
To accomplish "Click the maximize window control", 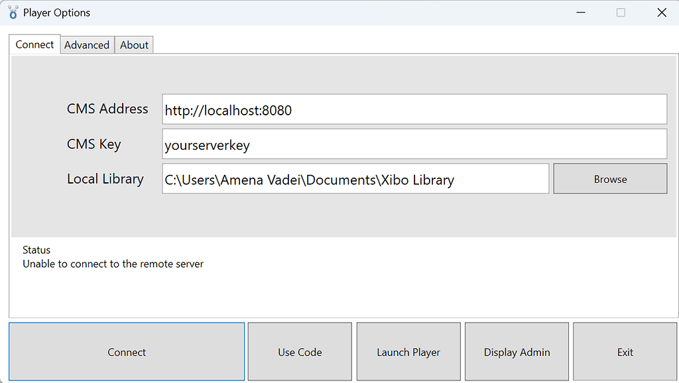I will pos(621,12).
